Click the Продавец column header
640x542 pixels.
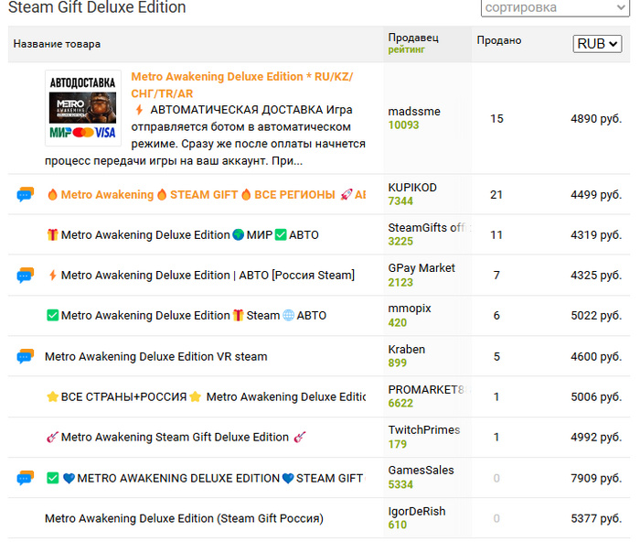pos(413,38)
